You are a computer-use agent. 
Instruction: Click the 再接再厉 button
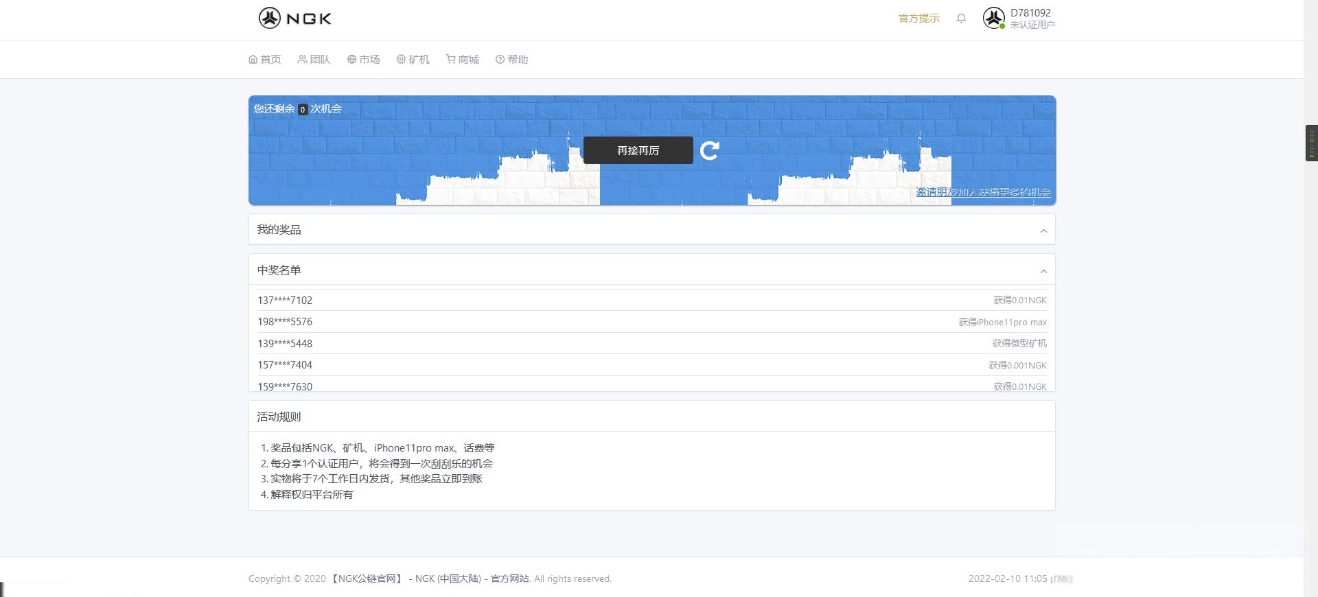638,150
